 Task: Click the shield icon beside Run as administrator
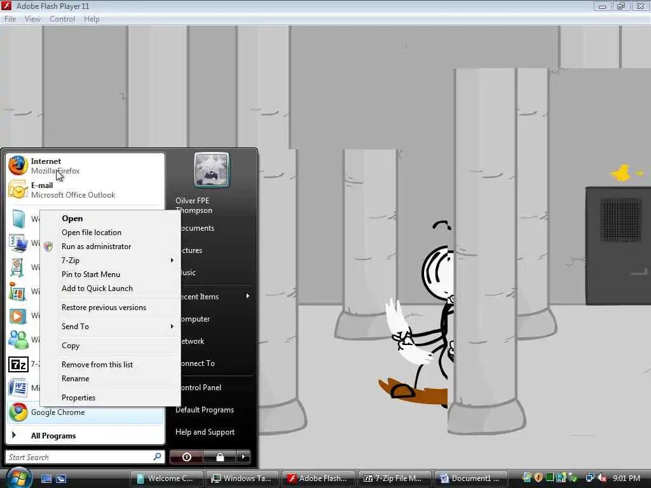(x=48, y=247)
